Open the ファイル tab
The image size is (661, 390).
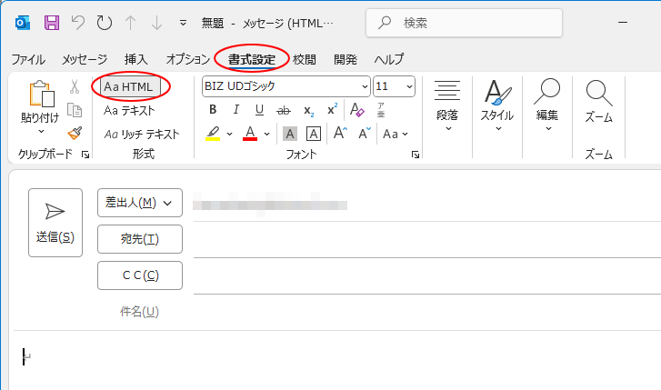click(28, 59)
